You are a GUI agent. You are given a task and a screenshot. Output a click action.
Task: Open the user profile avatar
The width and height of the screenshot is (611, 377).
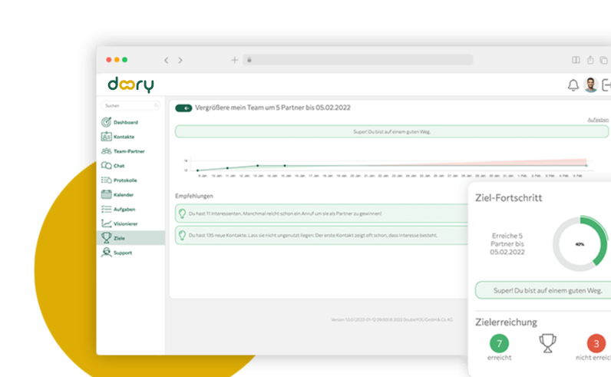[x=590, y=85]
